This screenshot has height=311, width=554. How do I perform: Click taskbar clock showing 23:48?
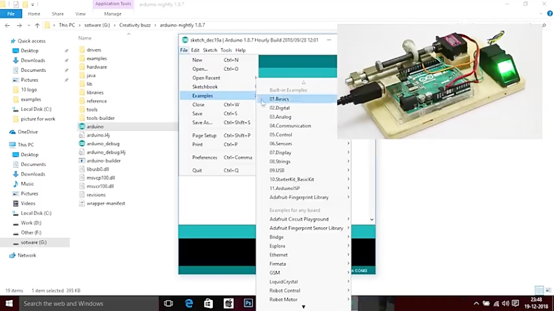tap(536, 300)
